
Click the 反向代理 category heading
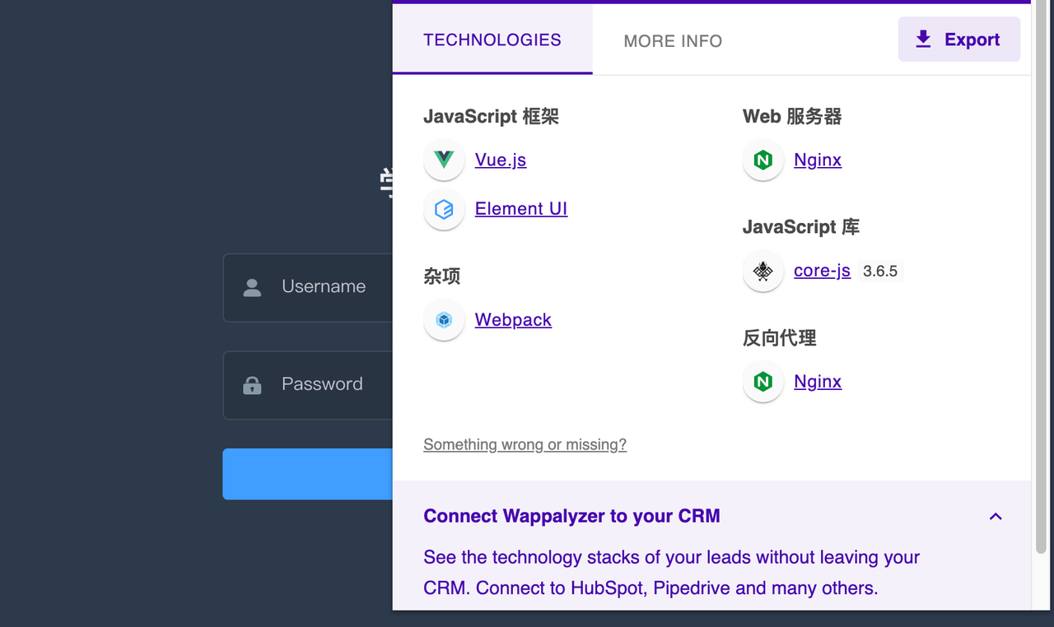pos(780,338)
